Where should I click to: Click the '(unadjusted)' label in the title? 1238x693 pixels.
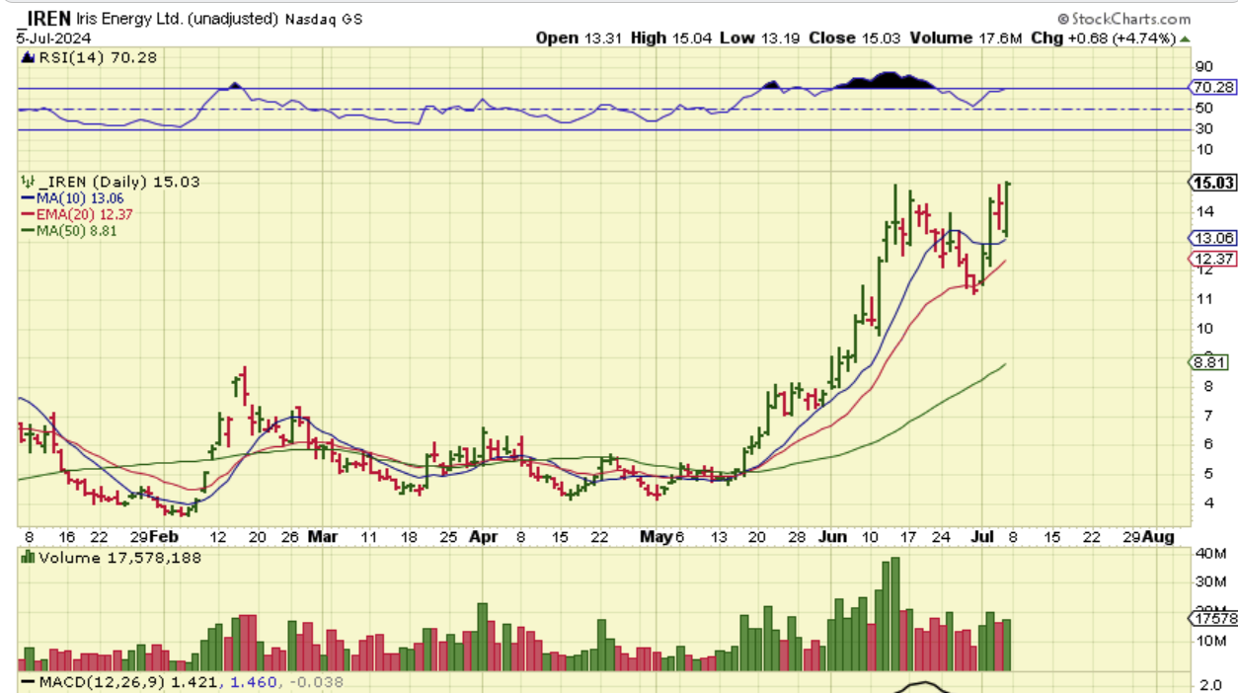(x=235, y=19)
